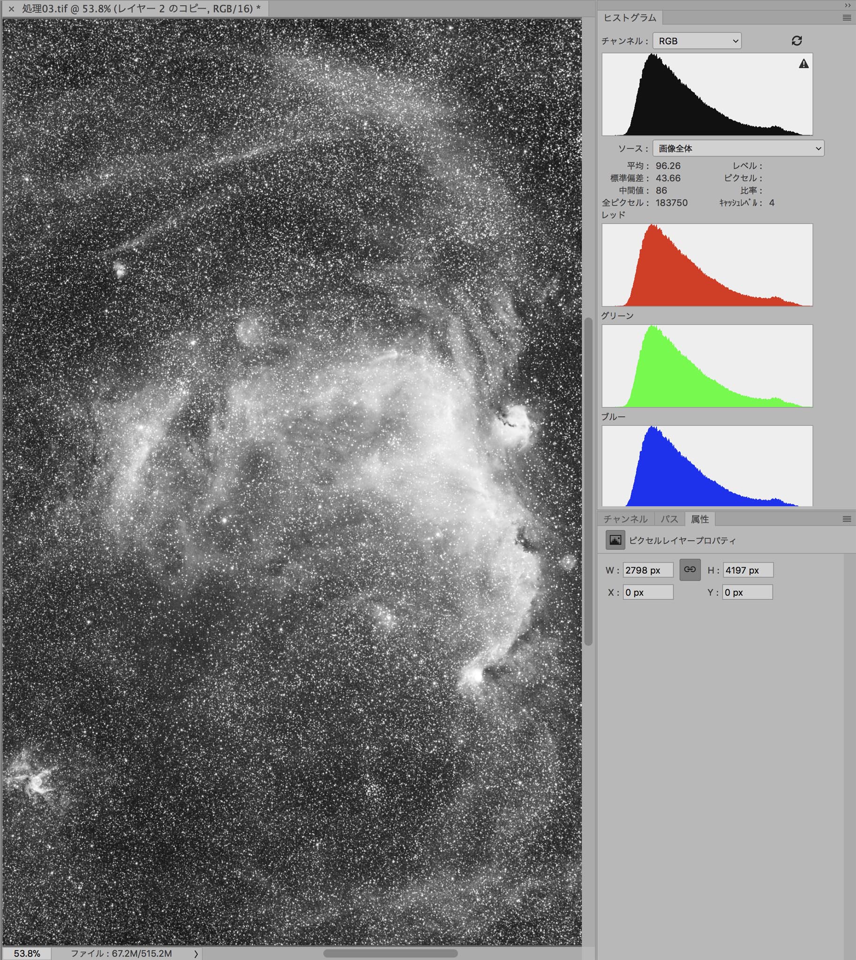The width and height of the screenshot is (856, 960).
Task: Switch to the チャンネル tab
Action: pos(625,519)
